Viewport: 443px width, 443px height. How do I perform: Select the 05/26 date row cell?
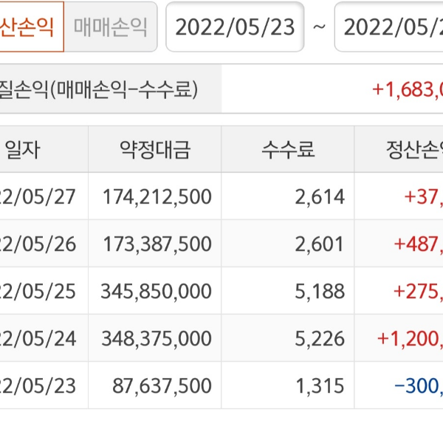(41, 244)
